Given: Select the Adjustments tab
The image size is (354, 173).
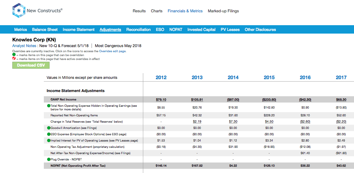Looking at the screenshot, I should point(110,30).
